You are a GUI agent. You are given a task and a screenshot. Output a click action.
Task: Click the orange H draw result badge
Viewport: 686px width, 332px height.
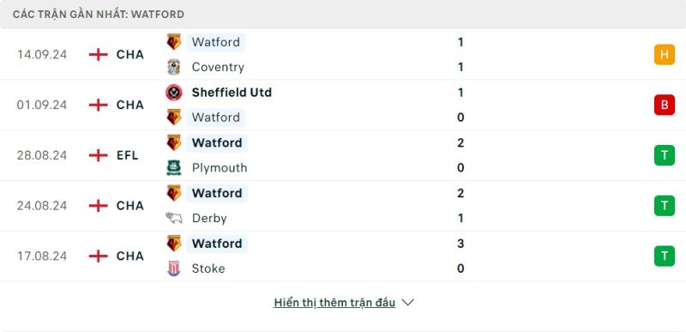pos(664,55)
